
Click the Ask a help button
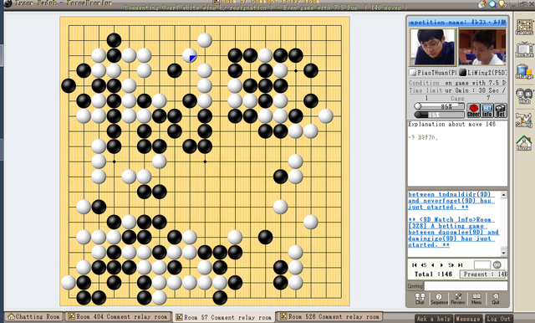434,319
